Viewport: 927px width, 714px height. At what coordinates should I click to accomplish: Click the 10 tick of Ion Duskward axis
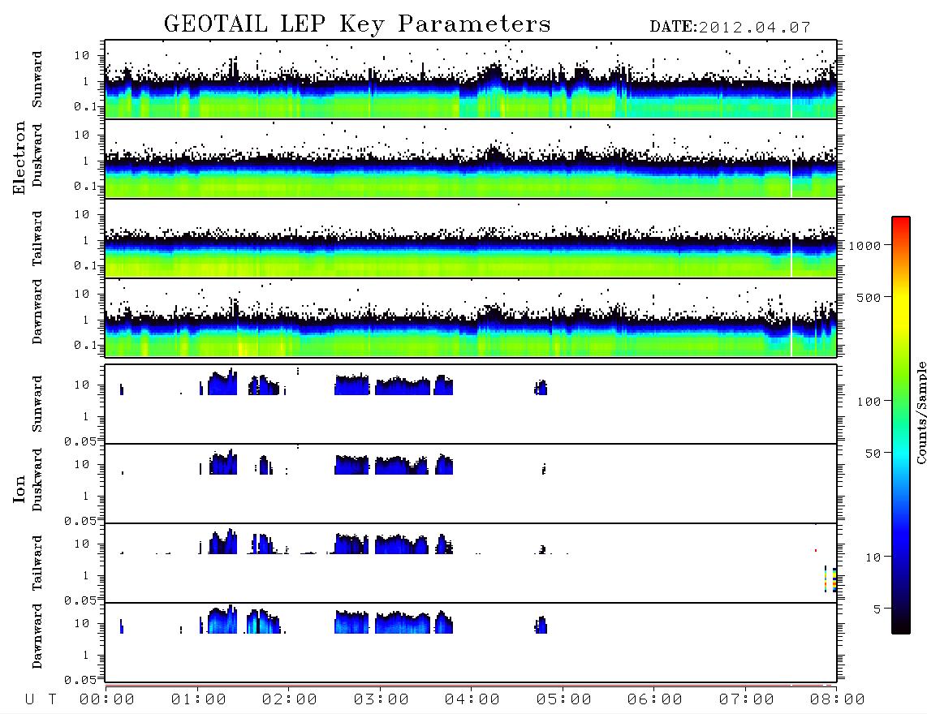pos(82,465)
